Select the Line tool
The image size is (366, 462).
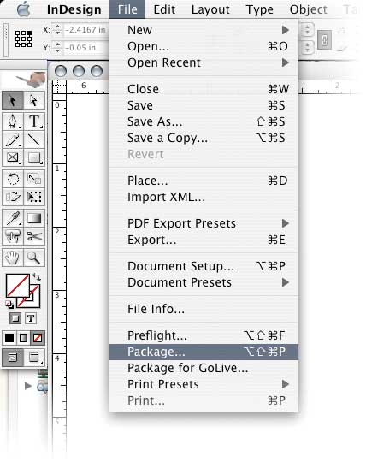[x=34, y=139]
